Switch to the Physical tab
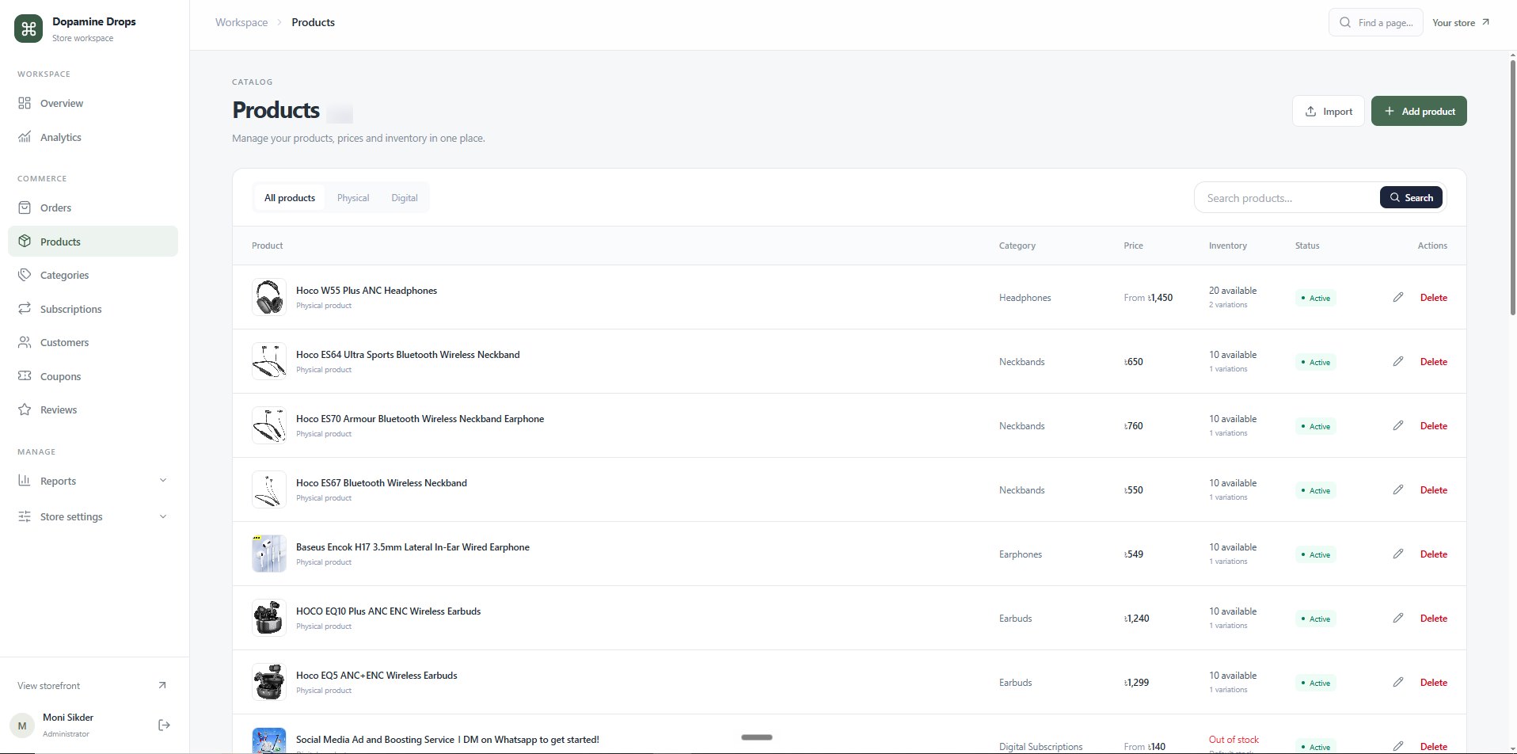The image size is (1517, 754). [x=353, y=198]
